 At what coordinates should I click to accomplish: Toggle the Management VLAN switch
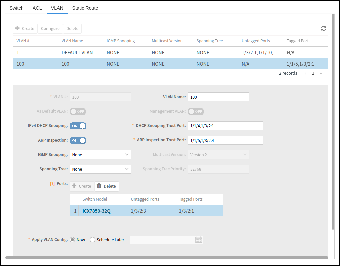196,112
